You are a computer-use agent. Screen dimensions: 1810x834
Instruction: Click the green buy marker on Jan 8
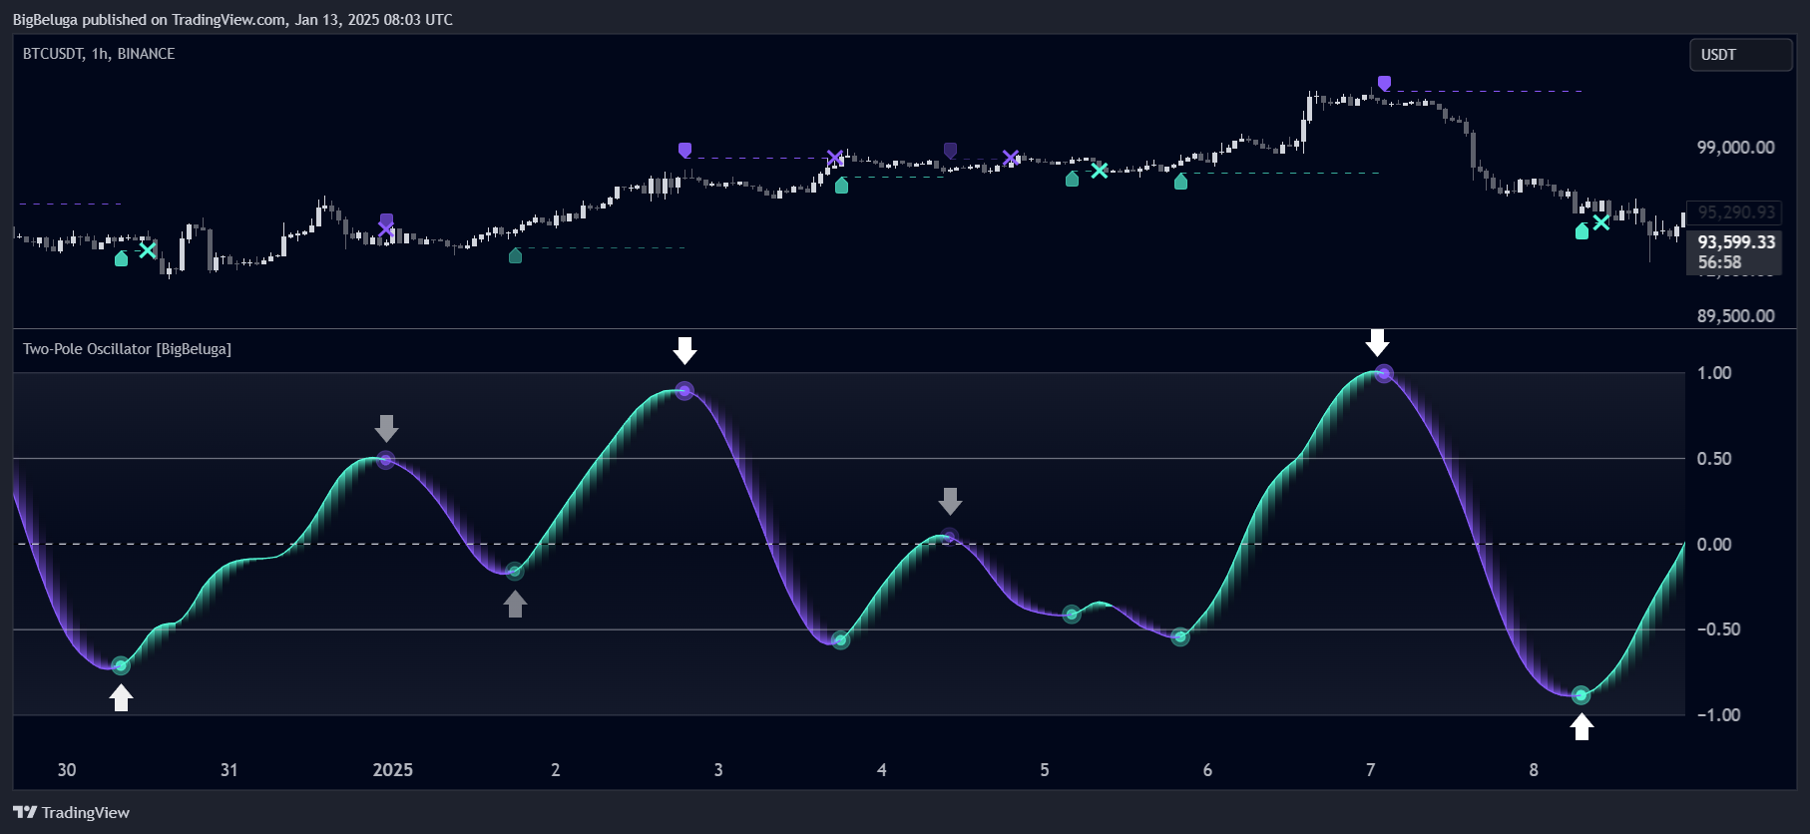point(1582,231)
